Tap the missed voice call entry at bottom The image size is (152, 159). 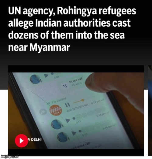80,146
